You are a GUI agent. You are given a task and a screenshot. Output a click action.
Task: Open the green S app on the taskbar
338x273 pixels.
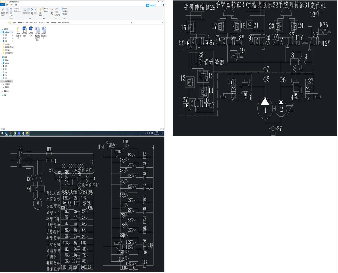click(x=15, y=133)
